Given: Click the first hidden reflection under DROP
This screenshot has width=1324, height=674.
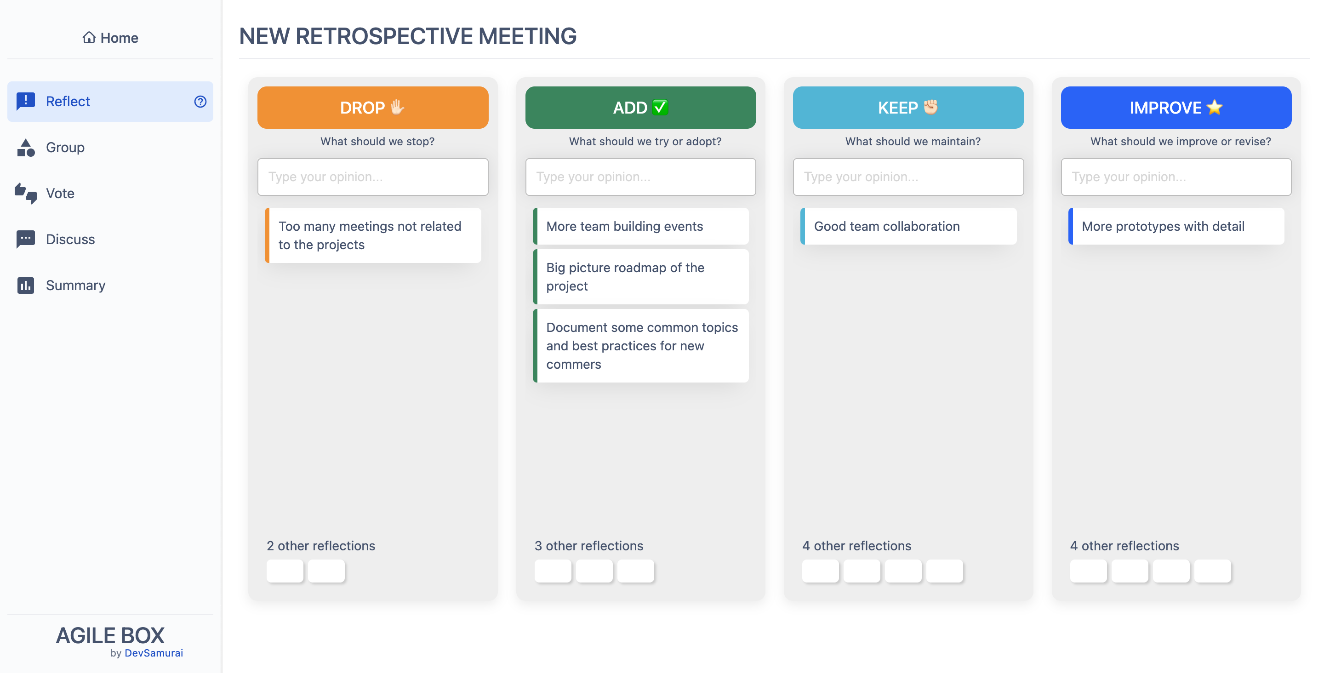Looking at the screenshot, I should pos(285,571).
